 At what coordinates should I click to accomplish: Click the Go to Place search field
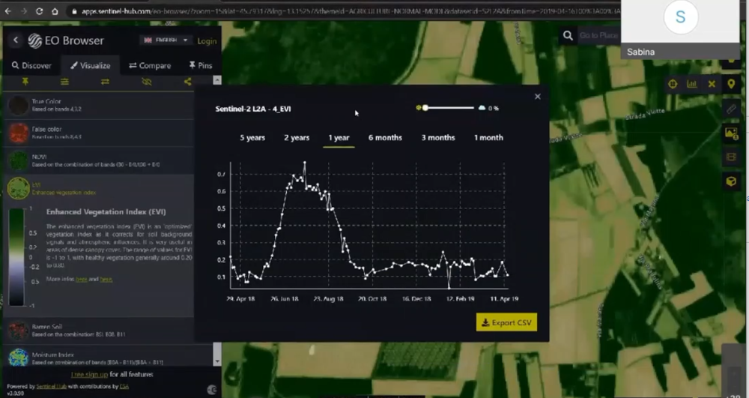tap(599, 35)
